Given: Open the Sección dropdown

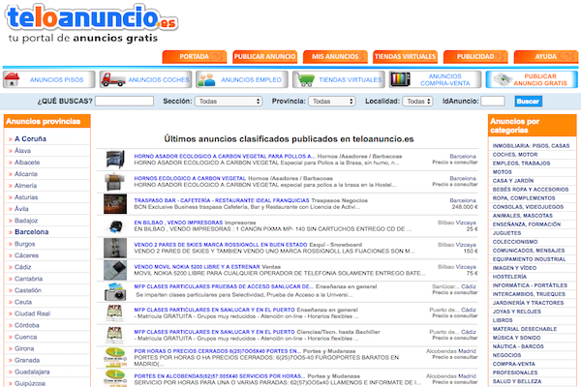Looking at the screenshot, I should [x=229, y=101].
